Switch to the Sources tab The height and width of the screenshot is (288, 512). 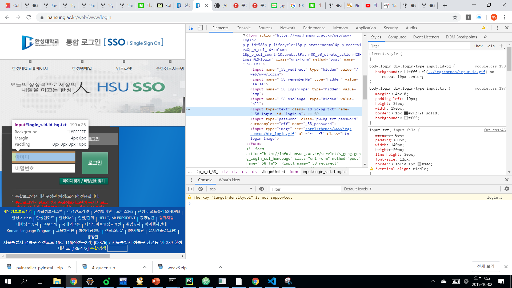coord(265,28)
